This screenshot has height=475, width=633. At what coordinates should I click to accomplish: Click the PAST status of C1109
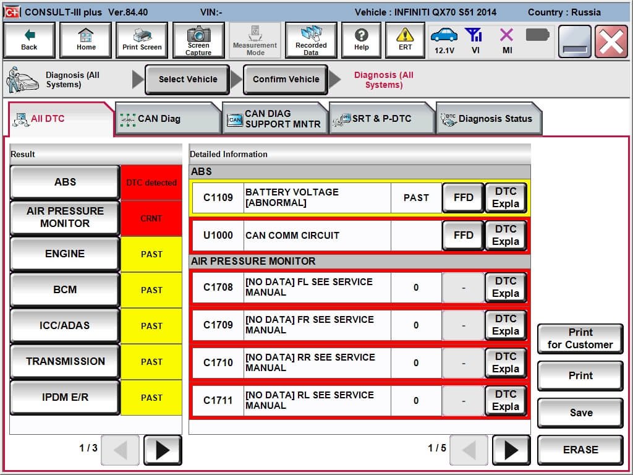pyautogui.click(x=416, y=197)
